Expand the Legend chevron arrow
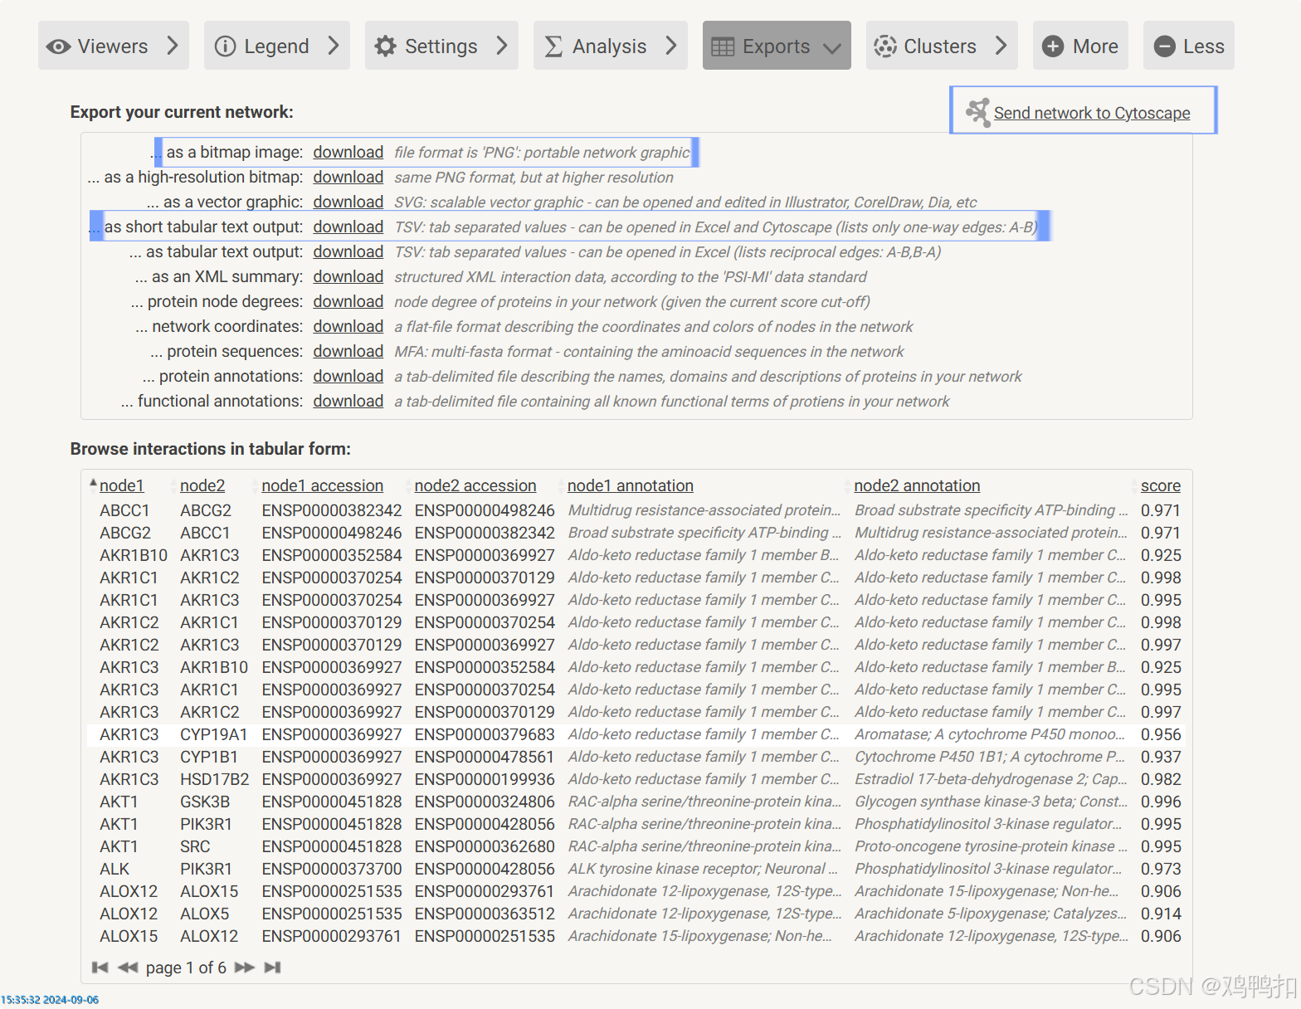This screenshot has width=1301, height=1009. click(333, 46)
